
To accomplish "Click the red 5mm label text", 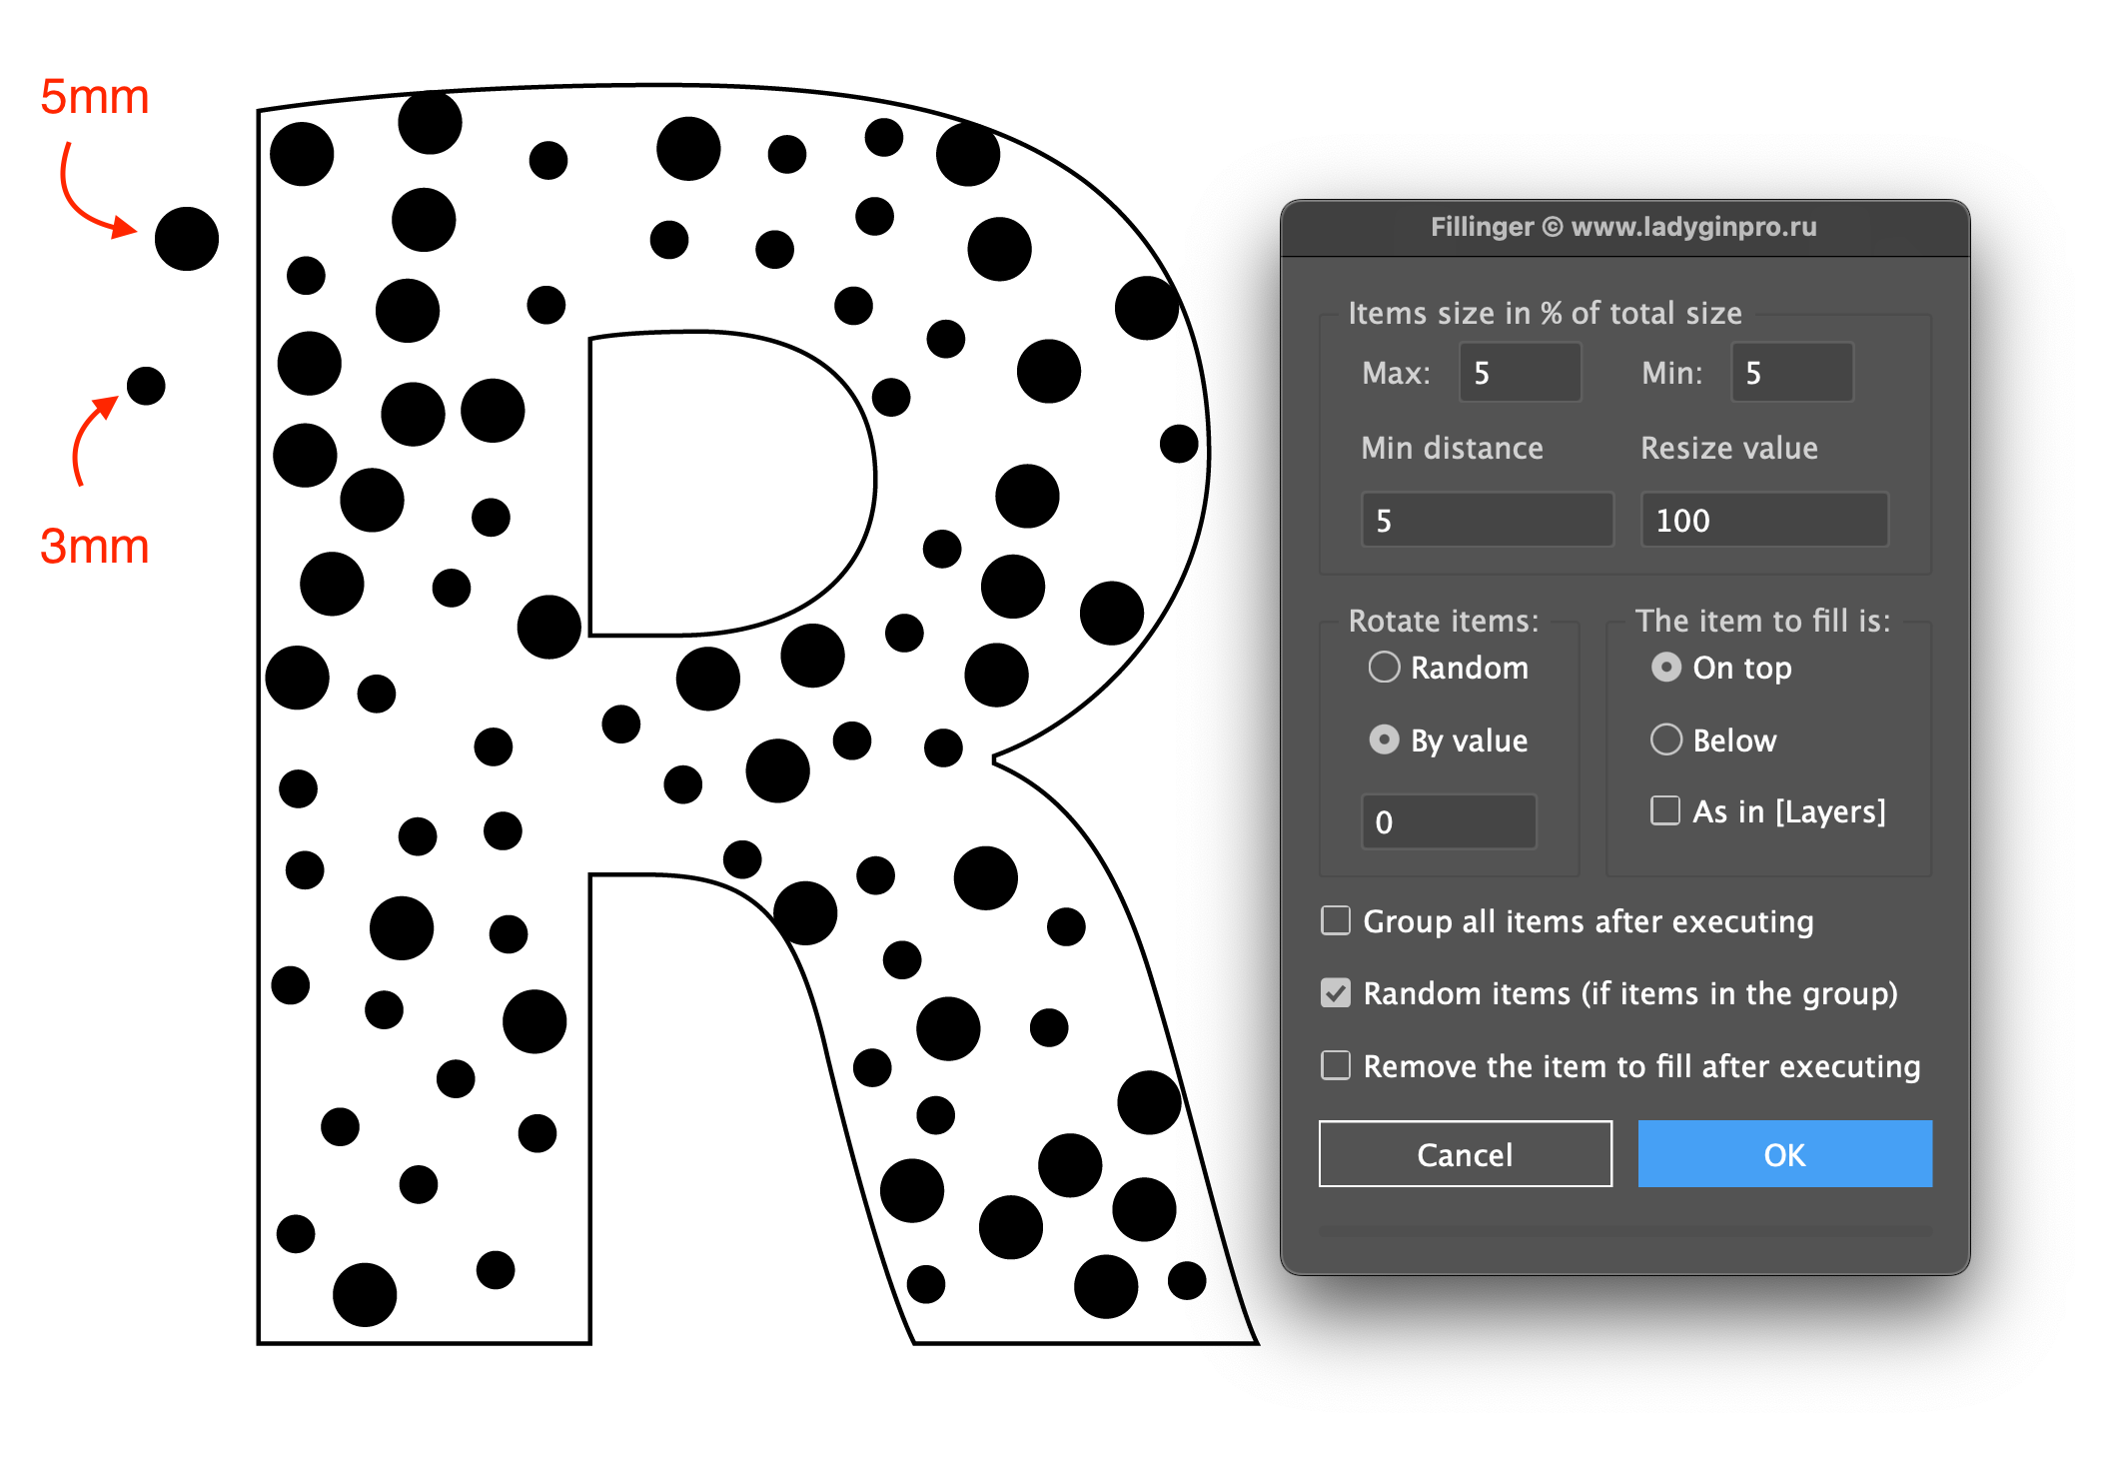I will [x=94, y=98].
